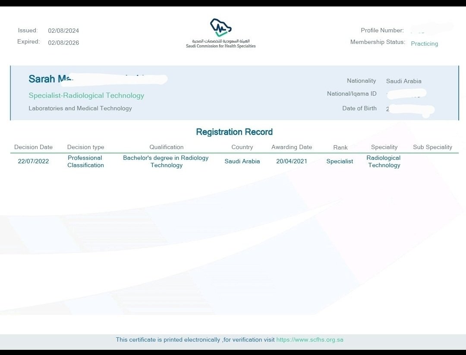Click the 'Decision type' column header

[x=85, y=147]
